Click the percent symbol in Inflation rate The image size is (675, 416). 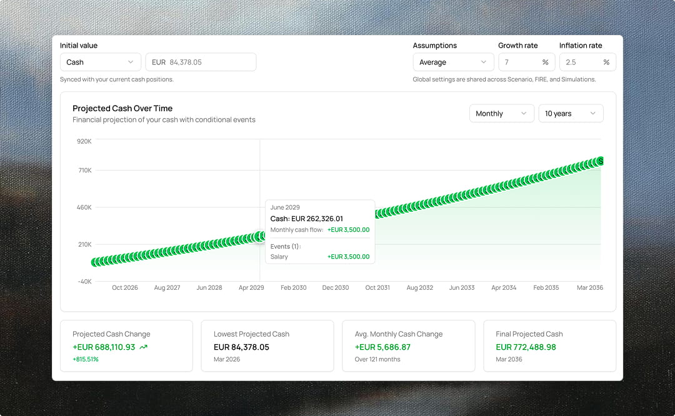[x=606, y=62]
